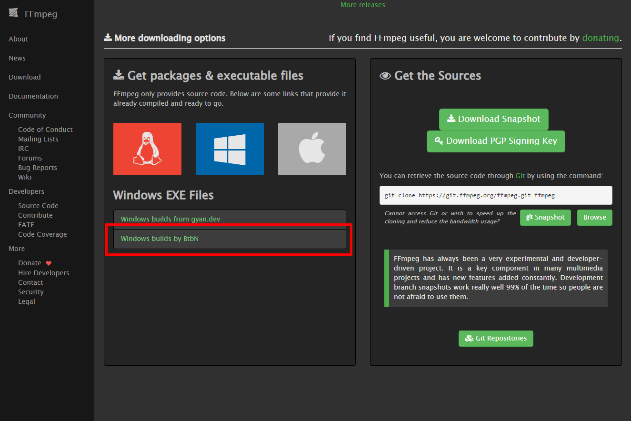Open Code of Conduct link
This screenshot has width=631, height=421.
click(x=45, y=130)
